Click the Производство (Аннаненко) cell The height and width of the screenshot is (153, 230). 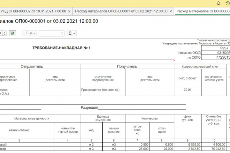pyautogui.click(x=103, y=92)
